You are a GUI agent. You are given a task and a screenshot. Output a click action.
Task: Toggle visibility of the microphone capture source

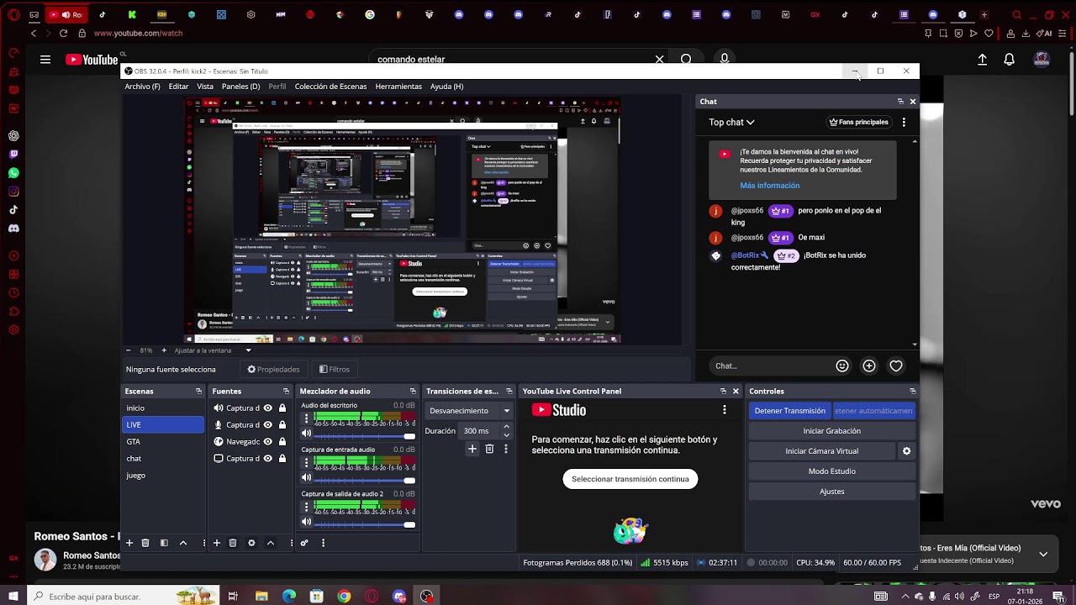pos(267,424)
